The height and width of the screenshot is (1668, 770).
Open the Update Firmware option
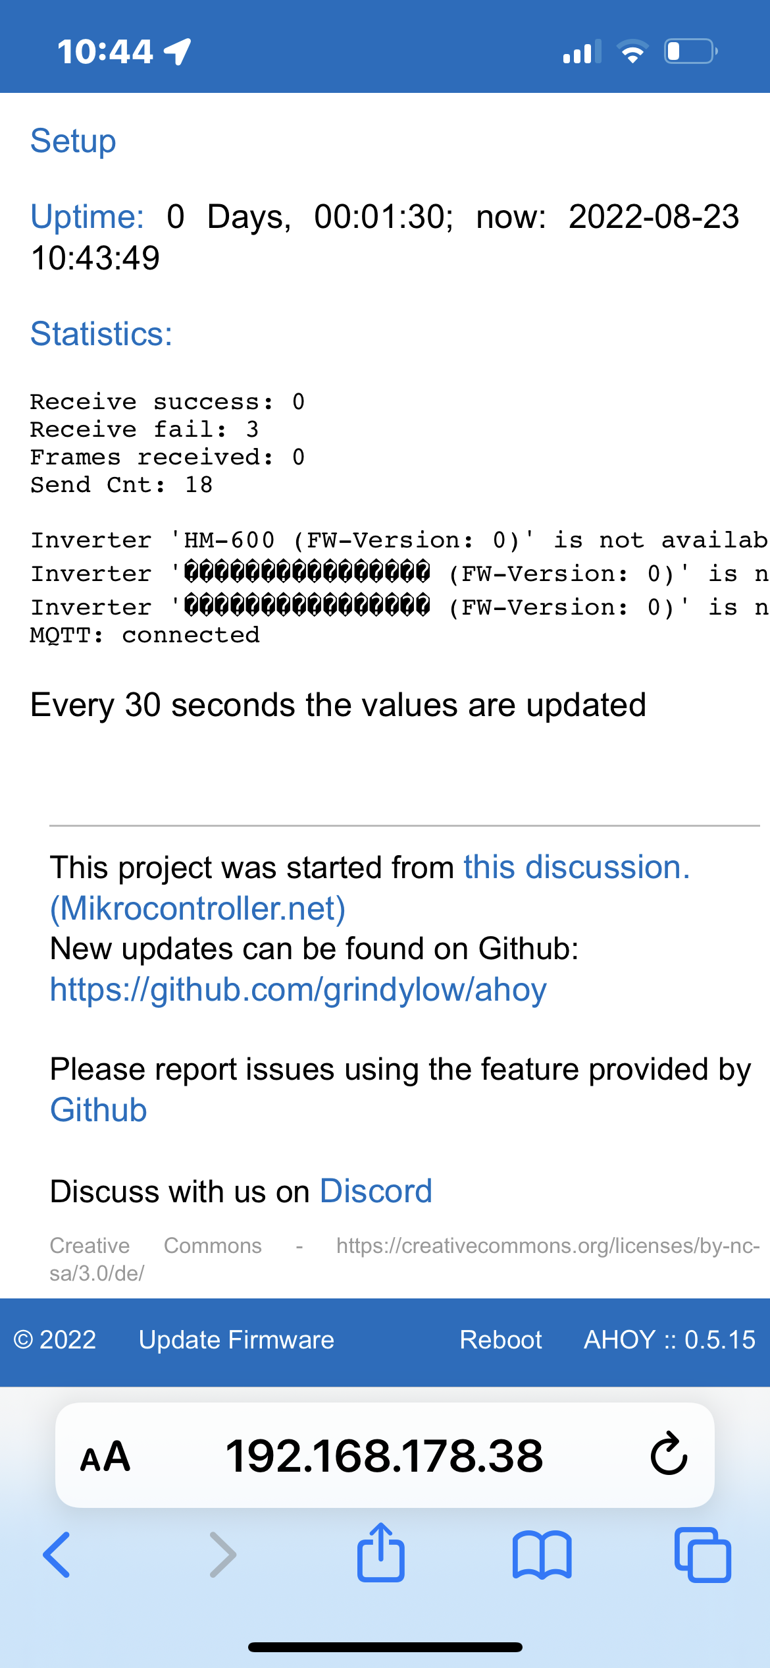[236, 1339]
